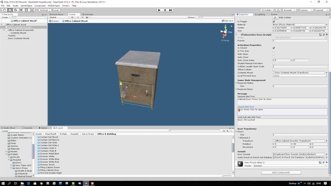
Task: Open Windows Start menu
Action: coord(3,183)
